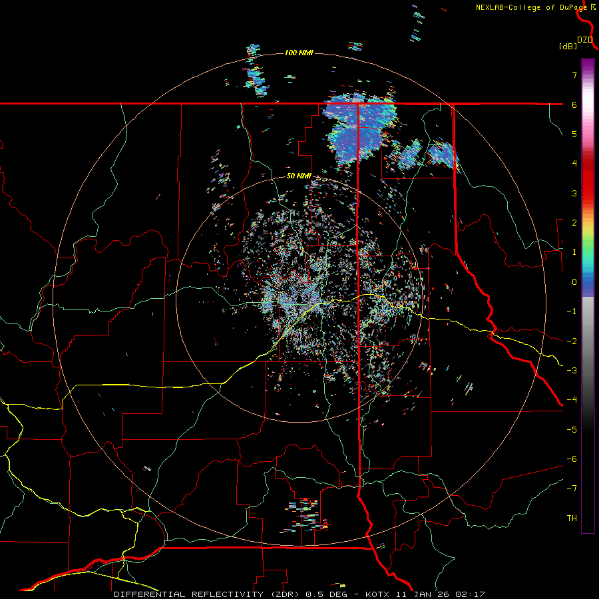Viewport: 599px width, 599px height.
Task: Select the "2" value on the dB scale
Action: (x=574, y=223)
